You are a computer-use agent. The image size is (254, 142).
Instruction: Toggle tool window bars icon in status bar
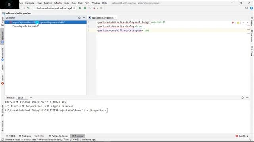click(2, 140)
